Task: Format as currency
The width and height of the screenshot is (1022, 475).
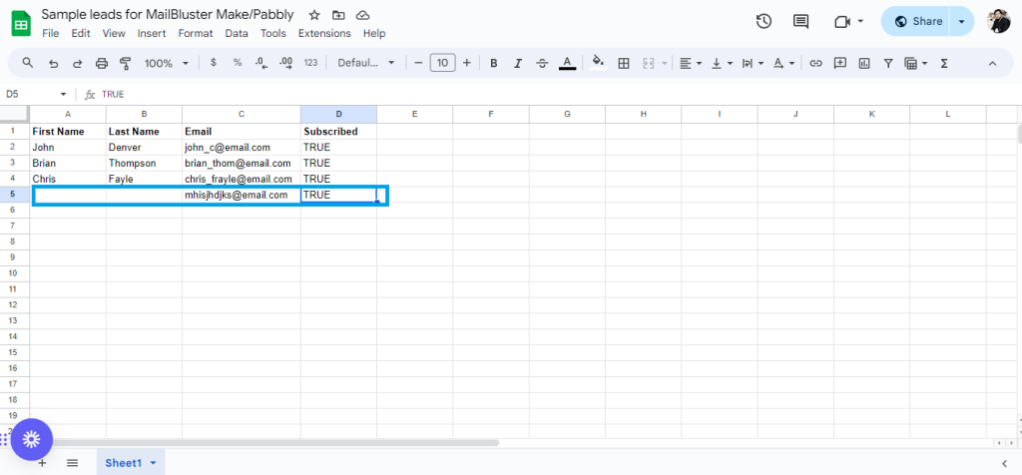Action: [x=214, y=63]
